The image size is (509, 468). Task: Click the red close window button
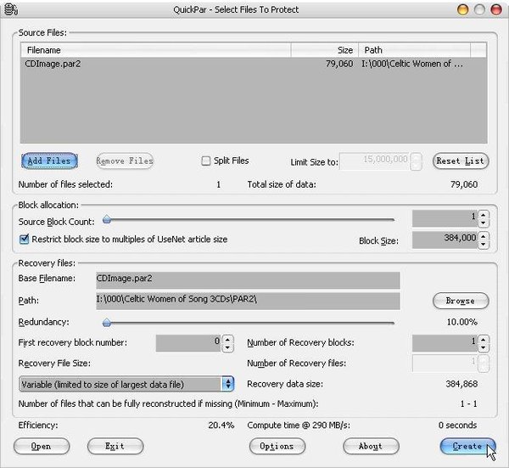pyautogui.click(x=496, y=9)
